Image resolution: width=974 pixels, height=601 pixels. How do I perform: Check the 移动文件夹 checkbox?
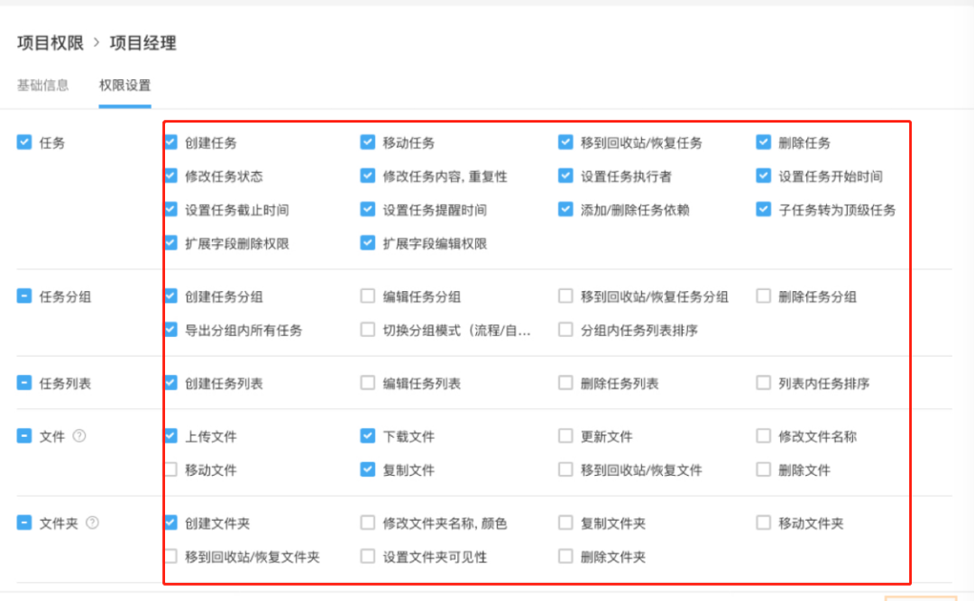coord(763,523)
